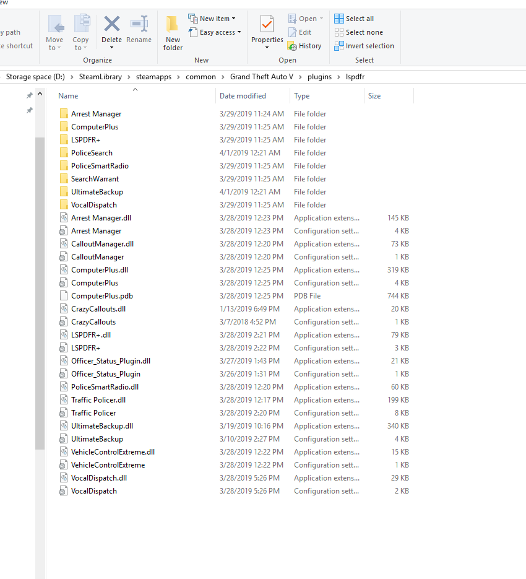Select Officer_Status_Plugin.dll file icon
Image resolution: width=526 pixels, height=579 pixels.
tap(64, 361)
